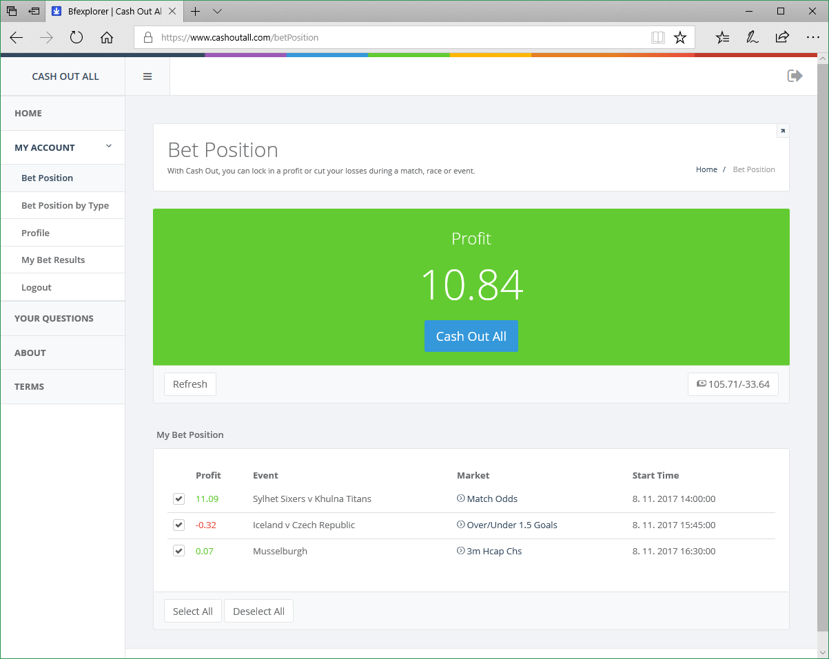The height and width of the screenshot is (659, 829).
Task: Click the hamburger sidebar toggle icon
Action: (x=147, y=76)
